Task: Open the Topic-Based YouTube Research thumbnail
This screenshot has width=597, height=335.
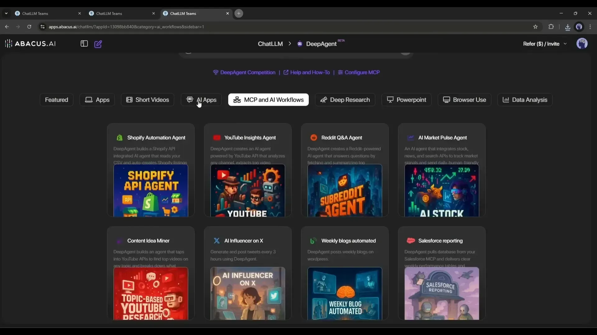Action: (151, 293)
